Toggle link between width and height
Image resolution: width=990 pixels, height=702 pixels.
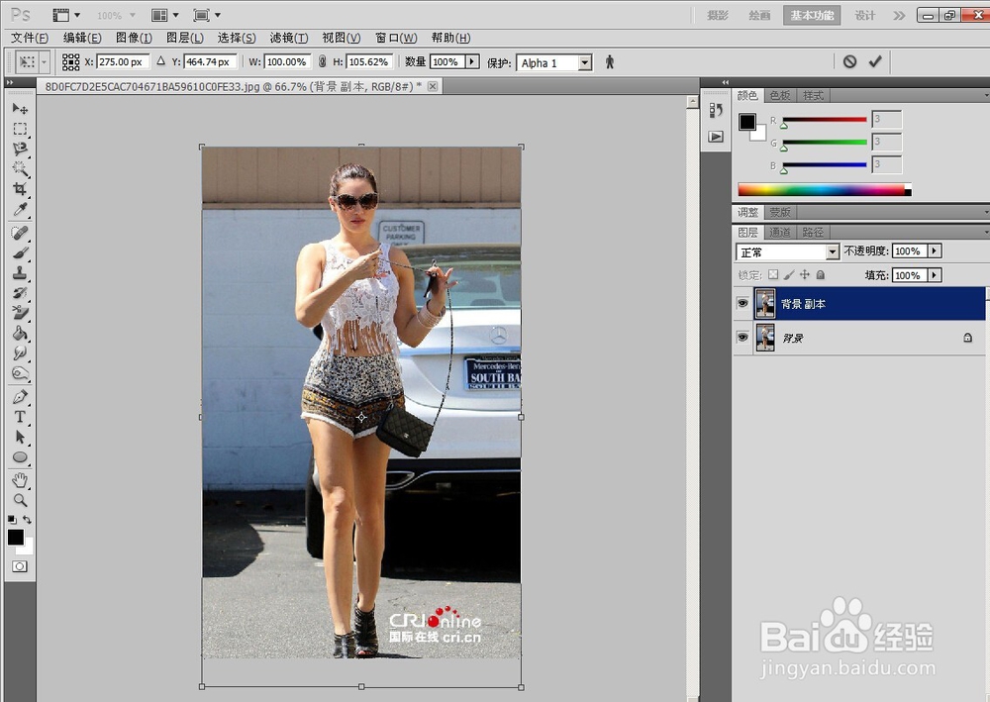(322, 61)
